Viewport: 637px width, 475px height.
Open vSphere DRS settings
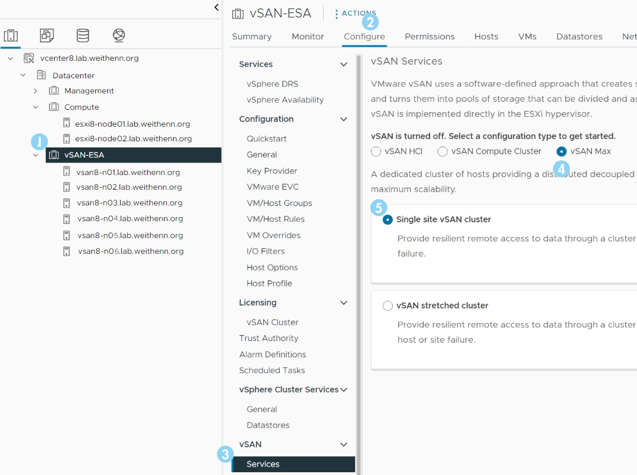click(x=273, y=83)
